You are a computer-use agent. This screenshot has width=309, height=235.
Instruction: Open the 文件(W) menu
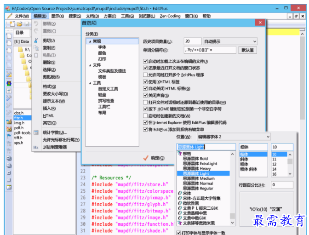pos(22,16)
